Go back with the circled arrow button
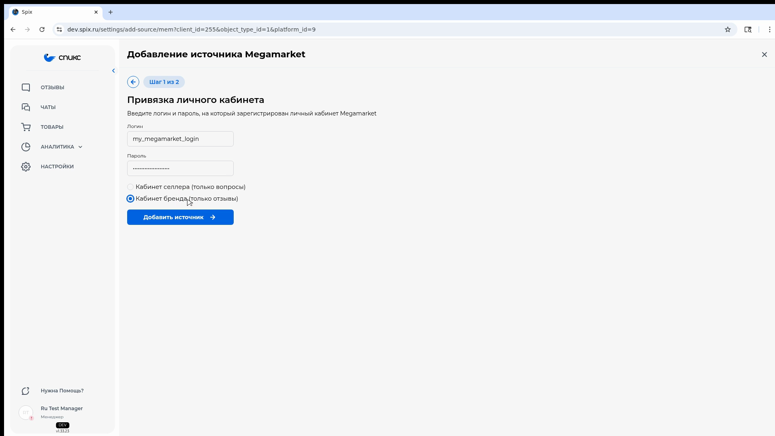The image size is (775, 436). (133, 82)
